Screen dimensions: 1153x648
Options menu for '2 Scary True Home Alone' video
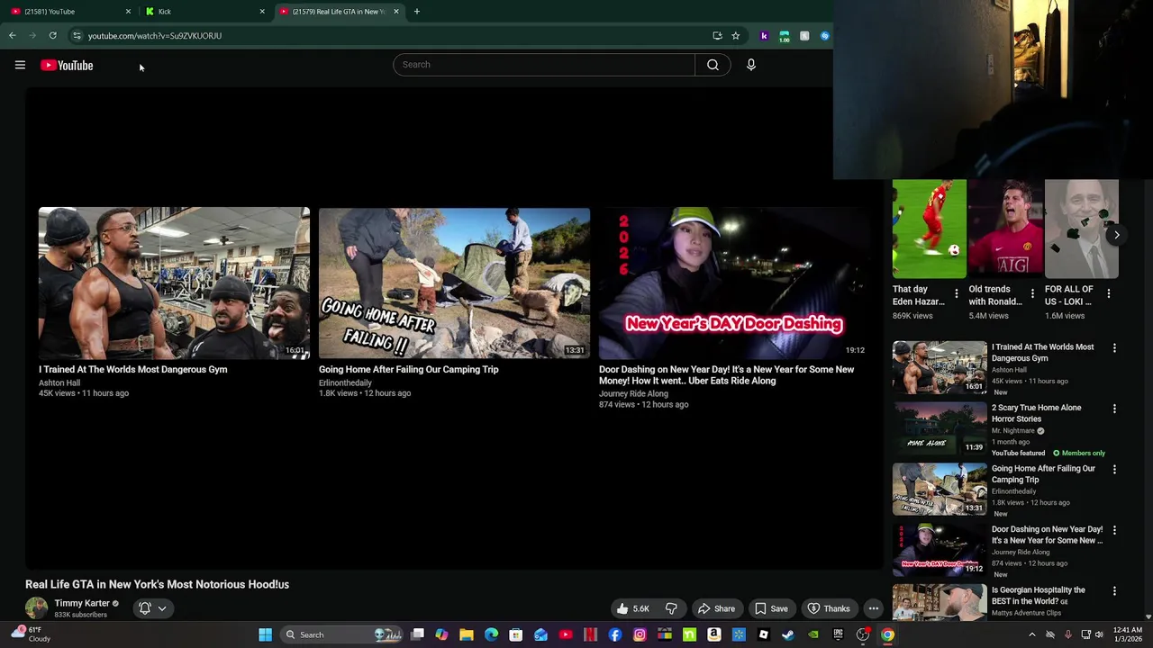(1114, 409)
